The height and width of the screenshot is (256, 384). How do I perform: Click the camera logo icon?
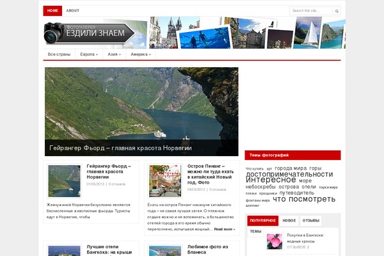click(x=54, y=33)
